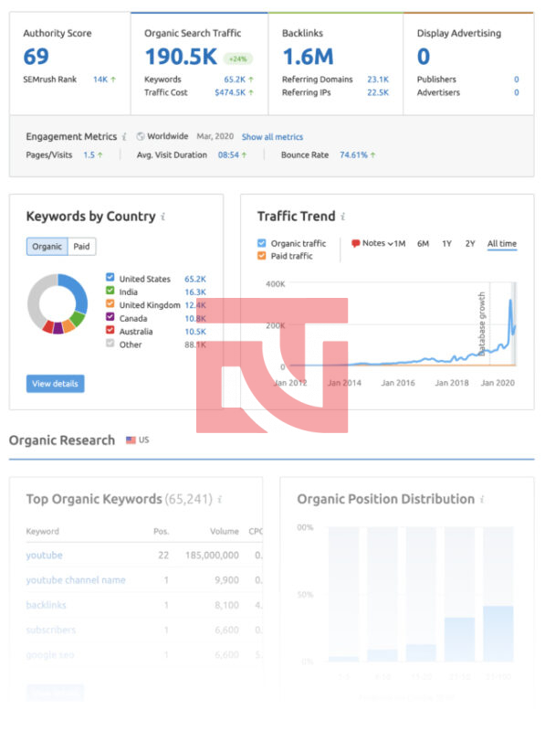545x731 pixels.
Task: Click the View details button
Action: [55, 384]
